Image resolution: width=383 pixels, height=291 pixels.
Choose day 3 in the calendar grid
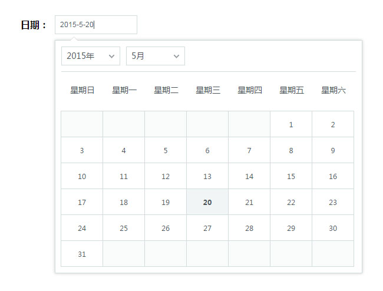tap(82, 150)
